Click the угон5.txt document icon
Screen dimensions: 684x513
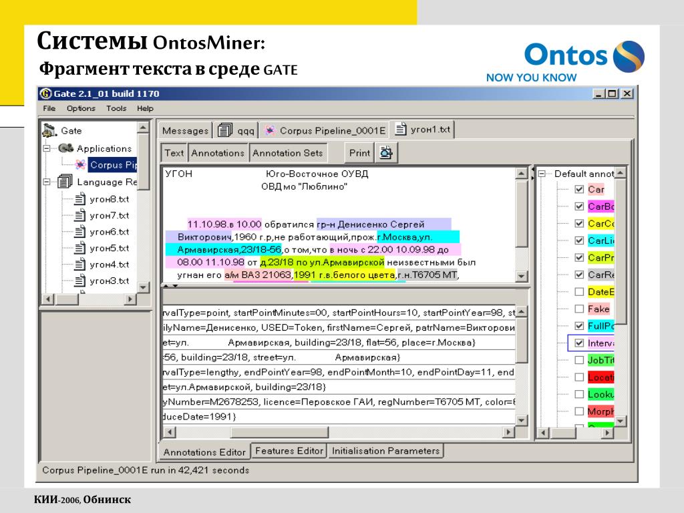[79, 248]
